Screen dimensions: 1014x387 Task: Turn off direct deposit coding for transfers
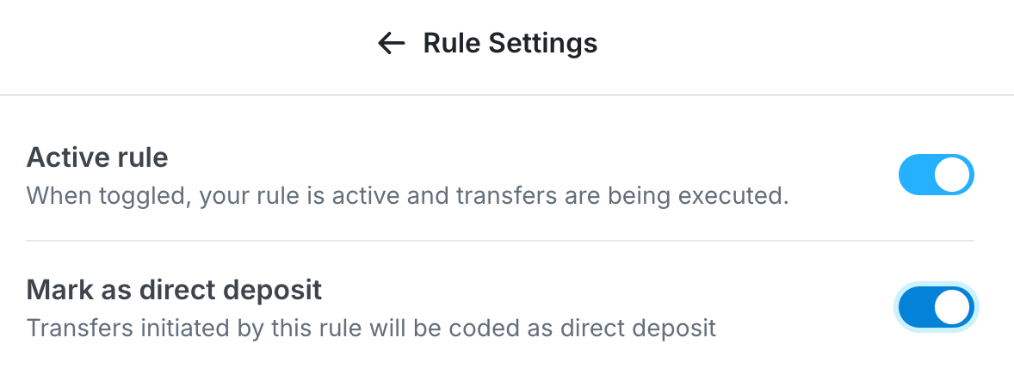936,307
